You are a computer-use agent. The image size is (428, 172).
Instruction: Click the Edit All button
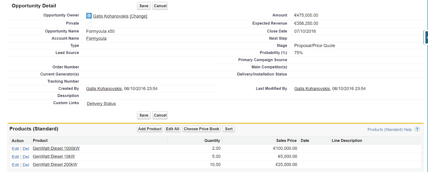pyautogui.click(x=173, y=129)
